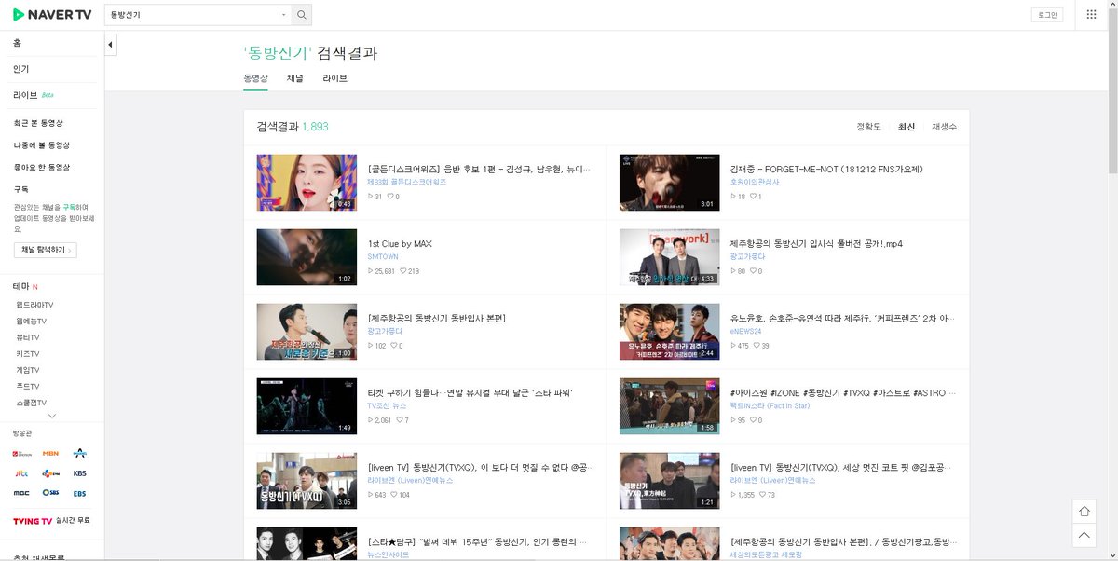The image size is (1118, 561).
Task: Open 1st Clue by MAX thumbnail
Action: pos(307,257)
